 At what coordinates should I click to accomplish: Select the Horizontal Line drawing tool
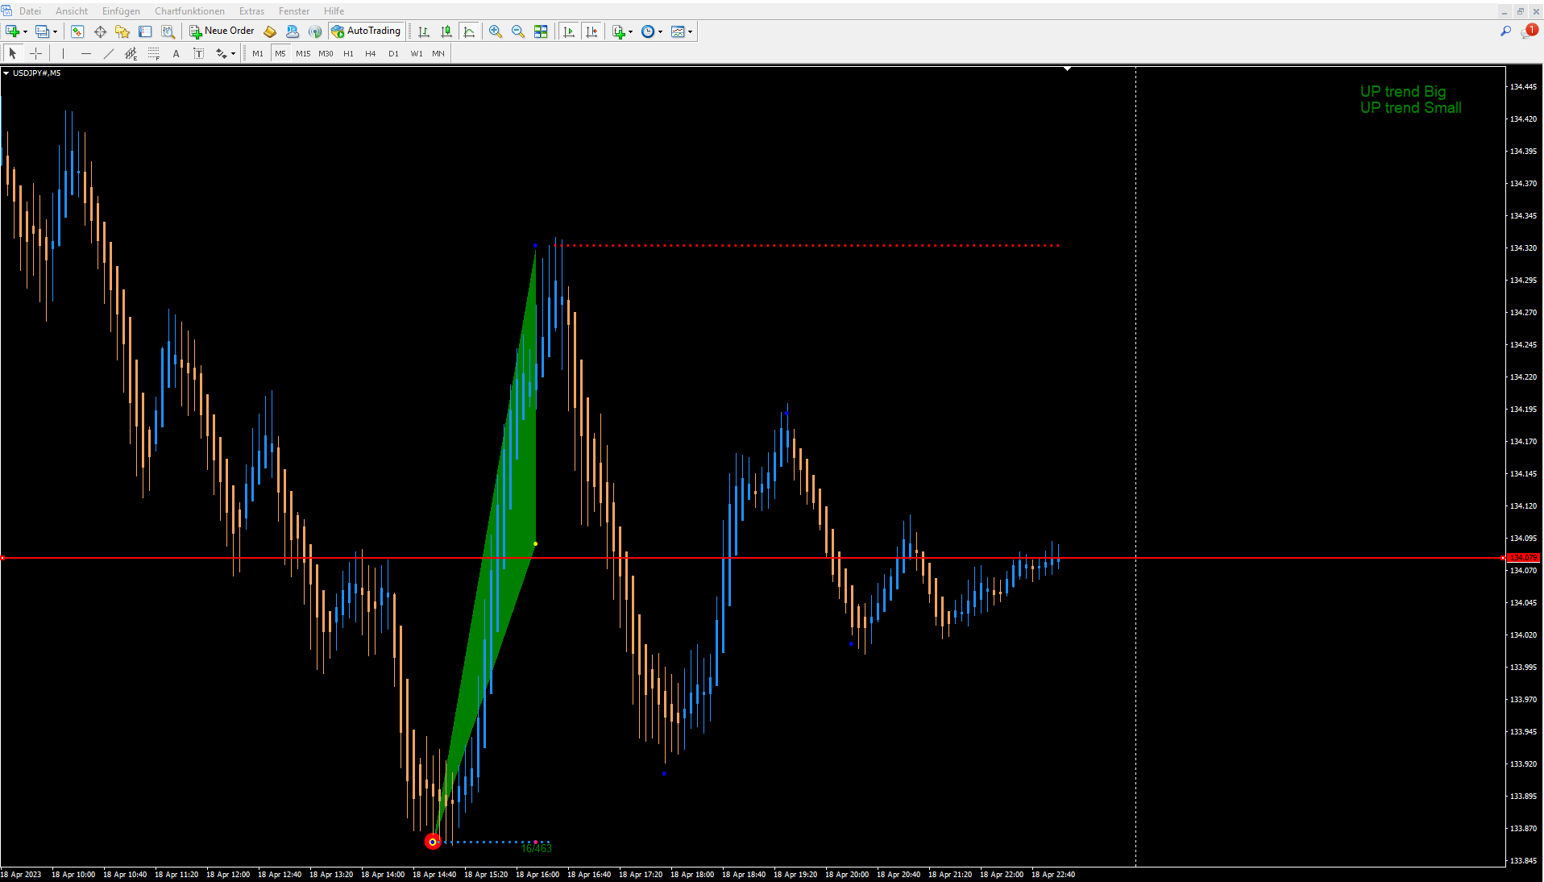(x=86, y=53)
